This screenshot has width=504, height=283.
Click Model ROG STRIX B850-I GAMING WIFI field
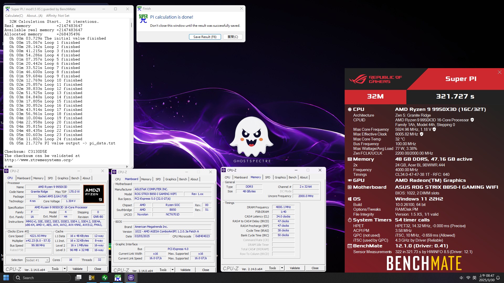(x=158, y=194)
